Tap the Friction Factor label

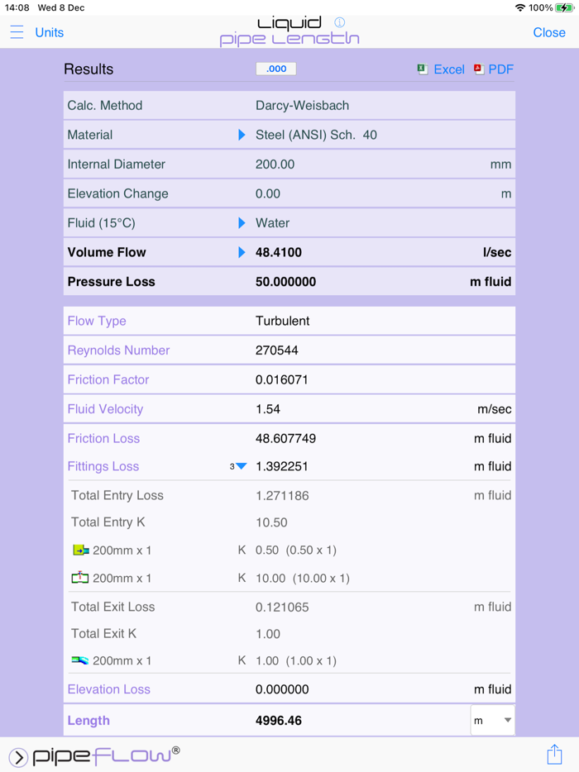click(x=108, y=379)
